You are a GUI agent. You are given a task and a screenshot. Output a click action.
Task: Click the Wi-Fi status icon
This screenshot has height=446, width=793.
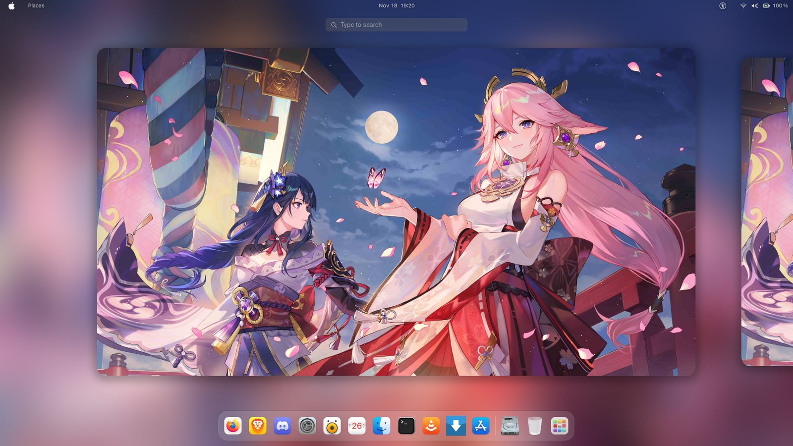tap(743, 6)
